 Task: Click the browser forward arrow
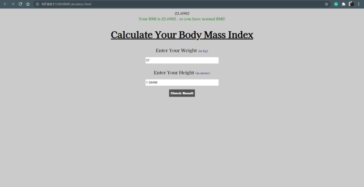[x=13, y=4]
